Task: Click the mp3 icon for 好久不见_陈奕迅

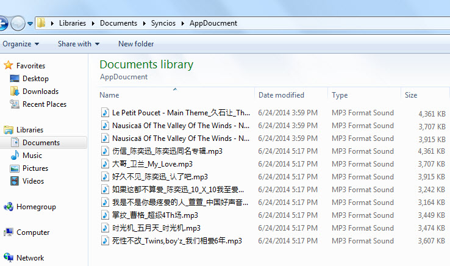Action: coord(105,177)
